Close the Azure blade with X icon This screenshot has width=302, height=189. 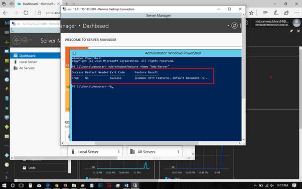click(298, 31)
